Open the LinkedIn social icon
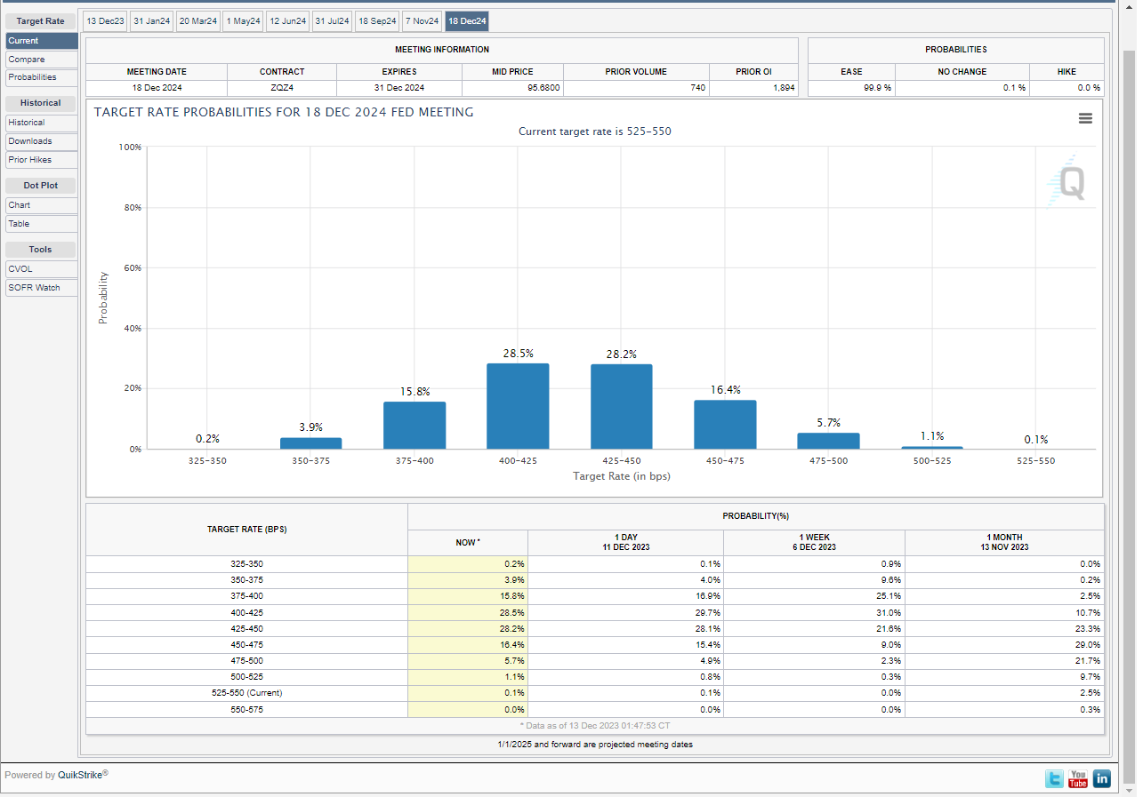 tap(1102, 778)
